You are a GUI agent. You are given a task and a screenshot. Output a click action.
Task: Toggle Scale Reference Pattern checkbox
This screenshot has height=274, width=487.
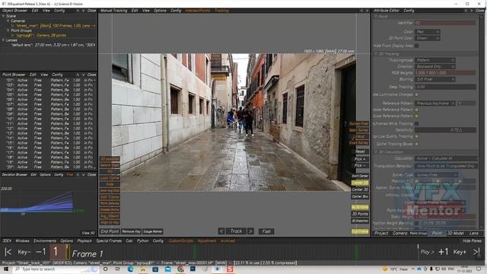[x=416, y=116]
